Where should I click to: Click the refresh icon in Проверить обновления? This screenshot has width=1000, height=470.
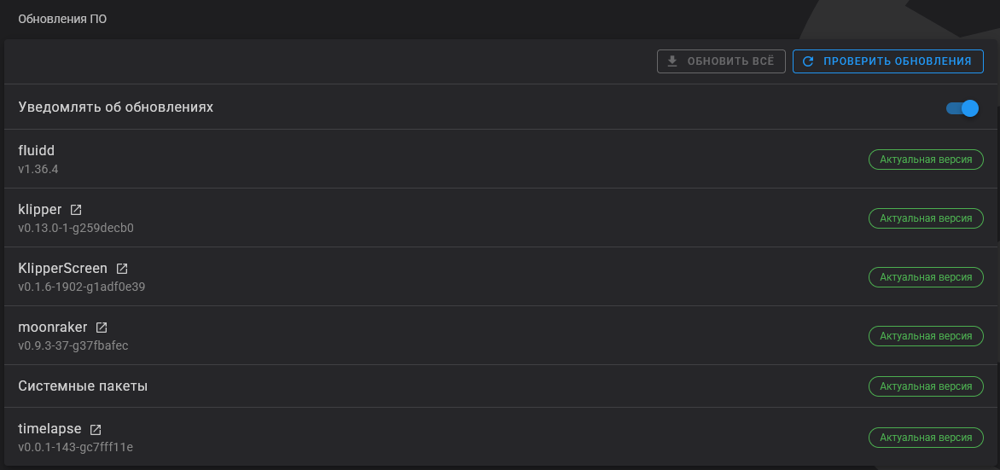(808, 61)
